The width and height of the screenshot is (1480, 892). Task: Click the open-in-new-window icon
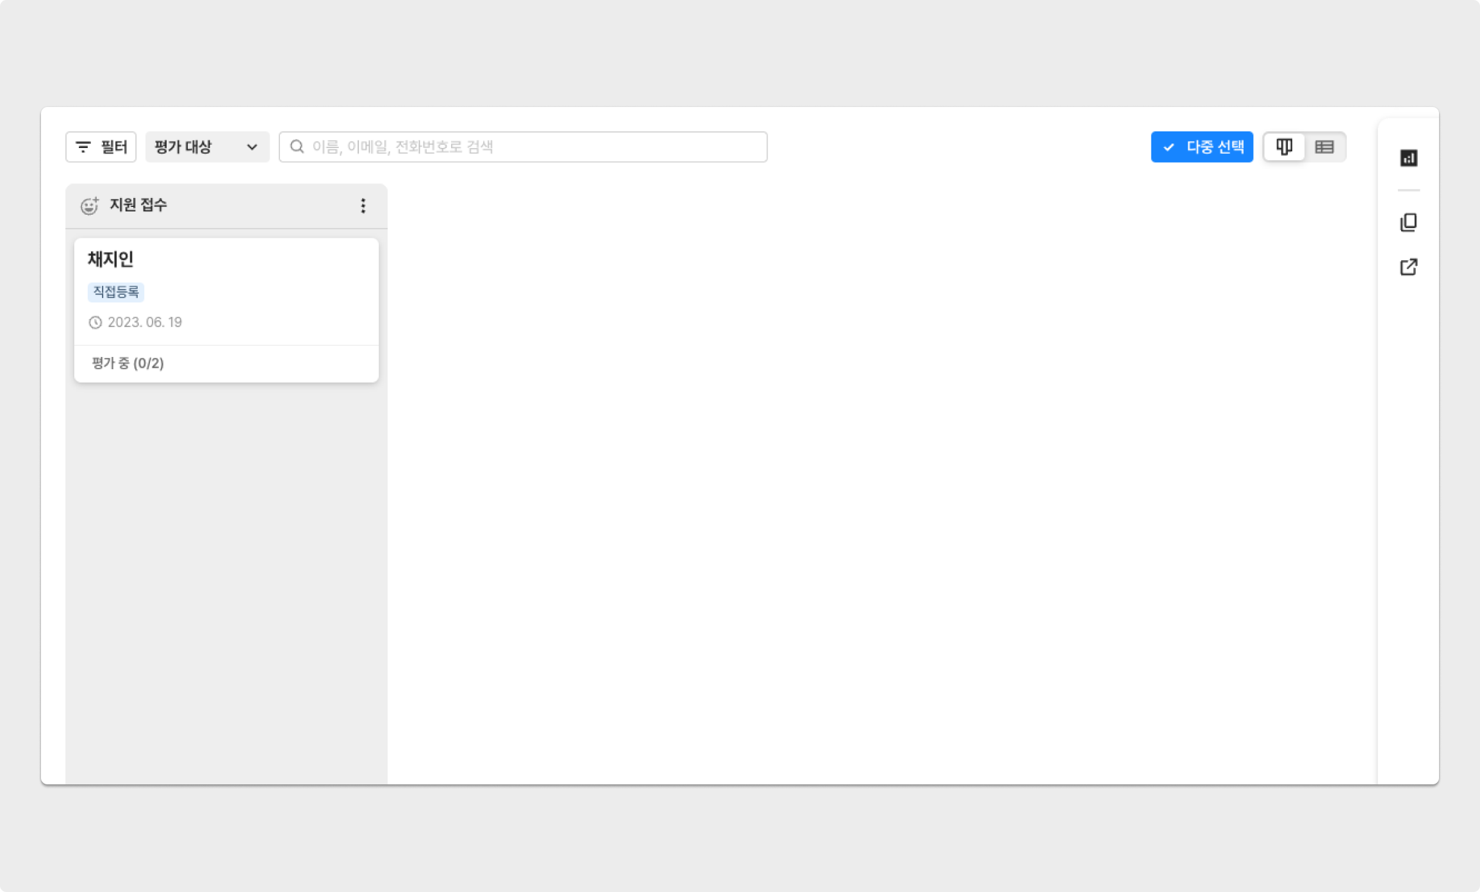[1408, 267]
